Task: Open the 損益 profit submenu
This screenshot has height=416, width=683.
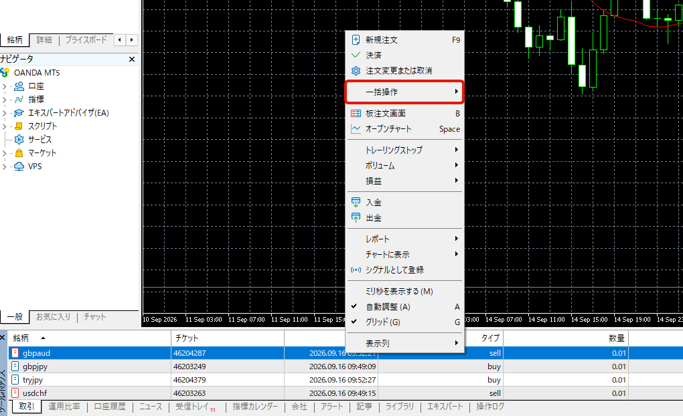Action: pos(404,181)
